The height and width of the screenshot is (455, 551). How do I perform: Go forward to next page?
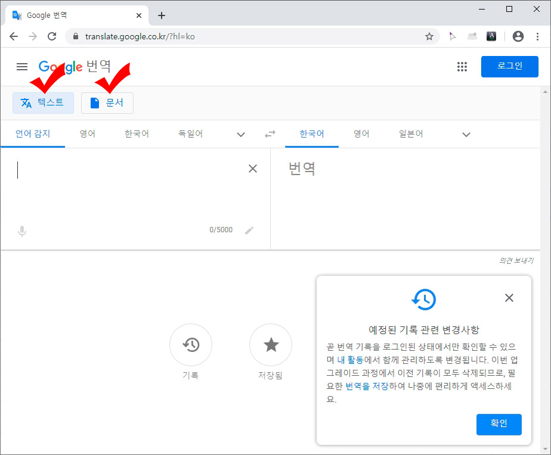[33, 36]
